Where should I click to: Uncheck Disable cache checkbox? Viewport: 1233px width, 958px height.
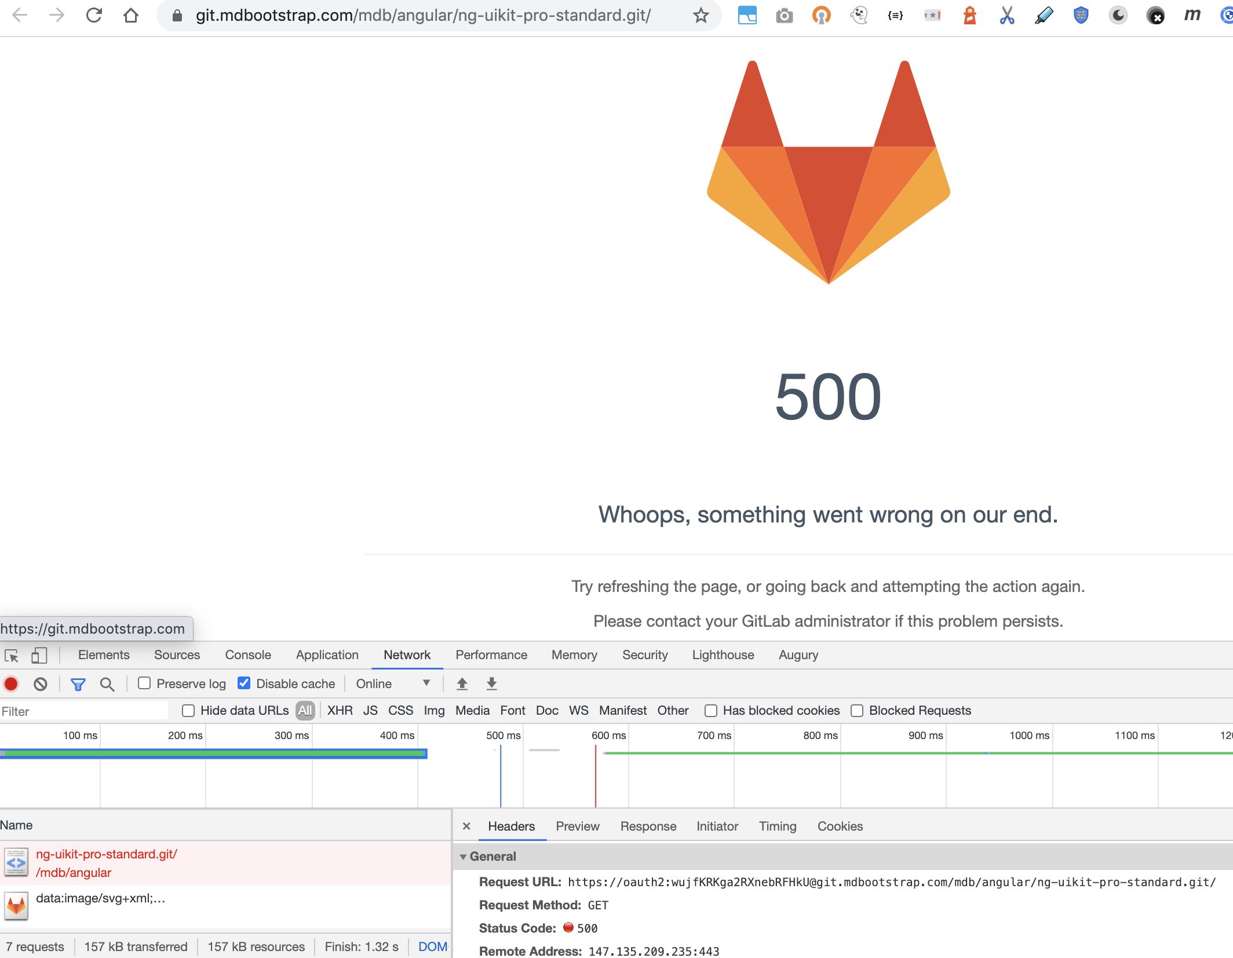click(244, 683)
